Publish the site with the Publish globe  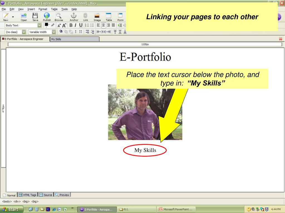coord(47,17)
